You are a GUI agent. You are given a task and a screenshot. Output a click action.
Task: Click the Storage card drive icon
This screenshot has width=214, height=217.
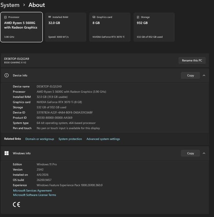(x=138, y=17)
